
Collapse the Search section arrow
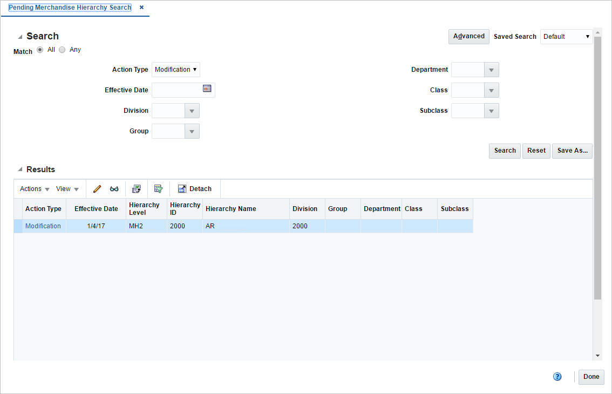21,36
